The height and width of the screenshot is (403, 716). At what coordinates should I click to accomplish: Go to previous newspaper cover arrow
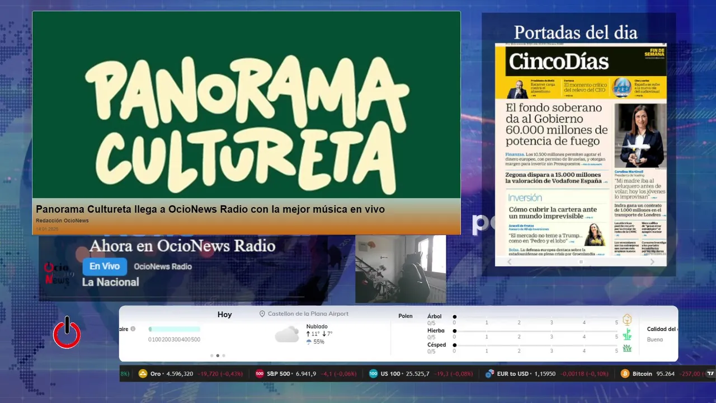pos(509,261)
